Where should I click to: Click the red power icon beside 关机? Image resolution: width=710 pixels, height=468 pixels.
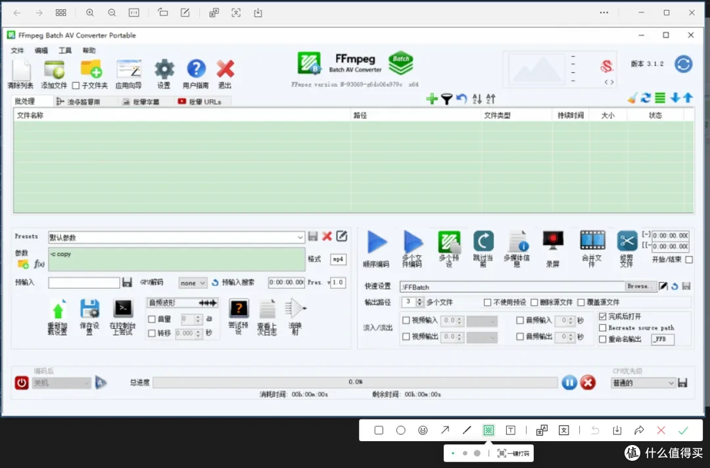tap(21, 383)
